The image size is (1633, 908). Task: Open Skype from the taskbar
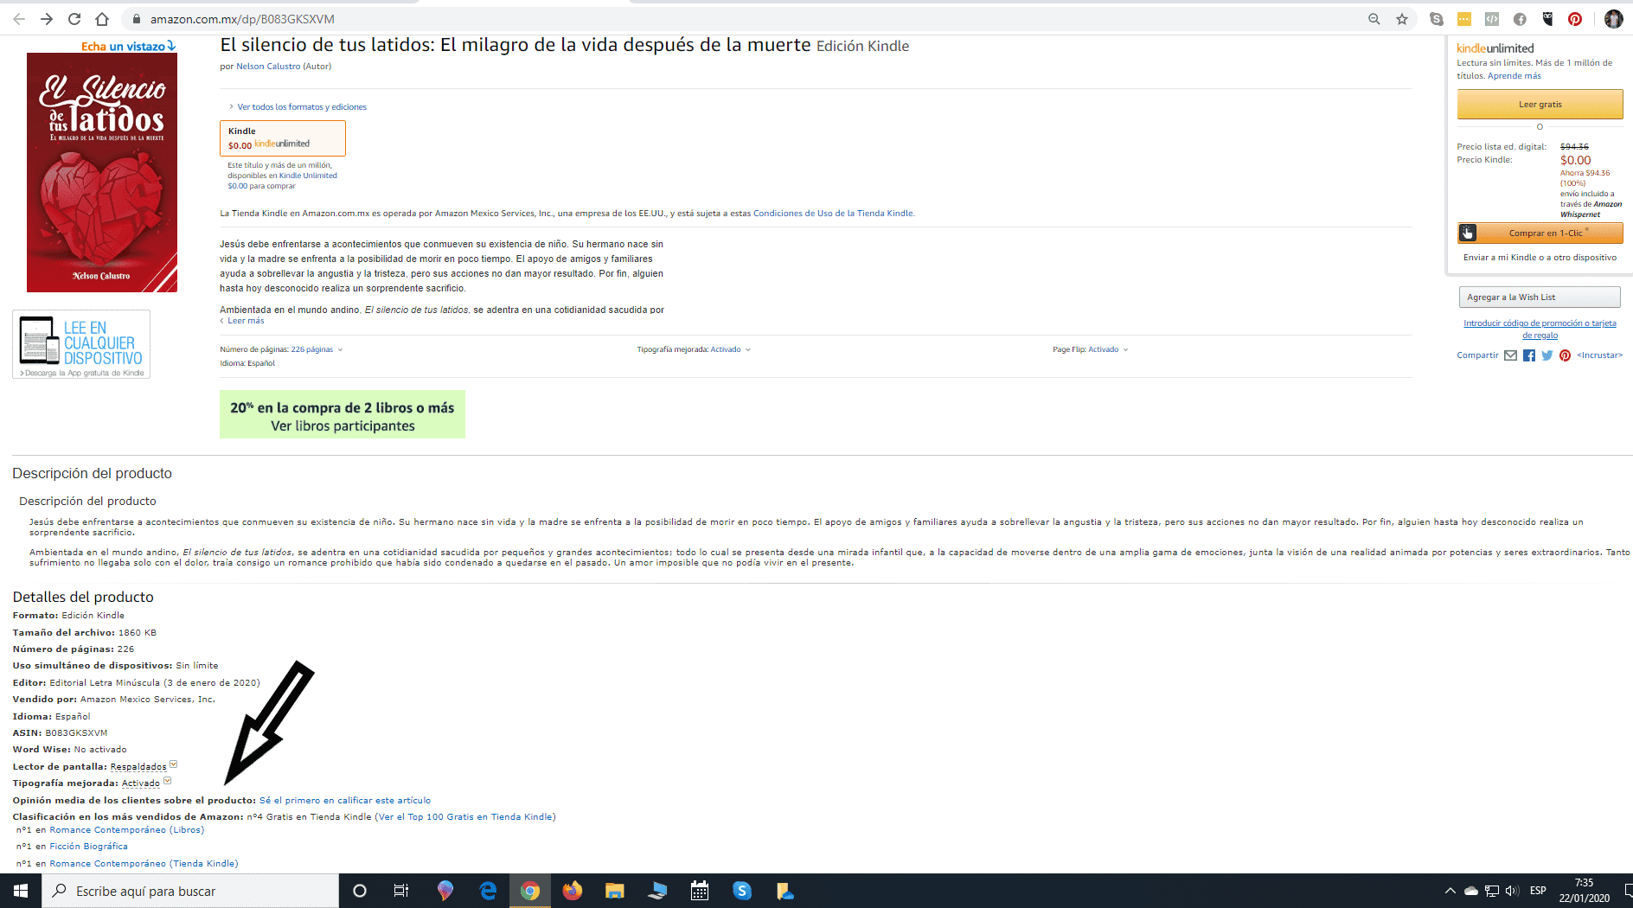pyautogui.click(x=742, y=891)
